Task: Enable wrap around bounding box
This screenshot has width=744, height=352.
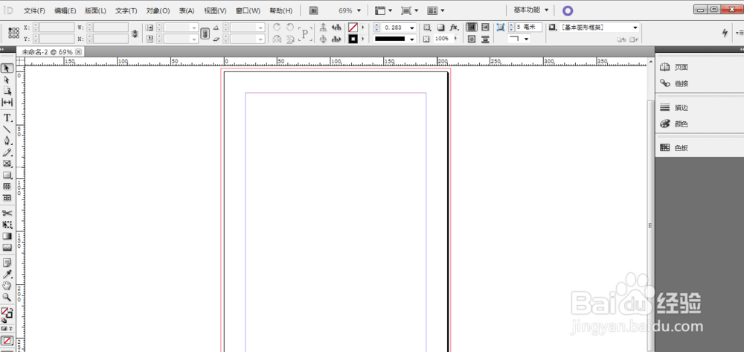Action: tap(485, 28)
